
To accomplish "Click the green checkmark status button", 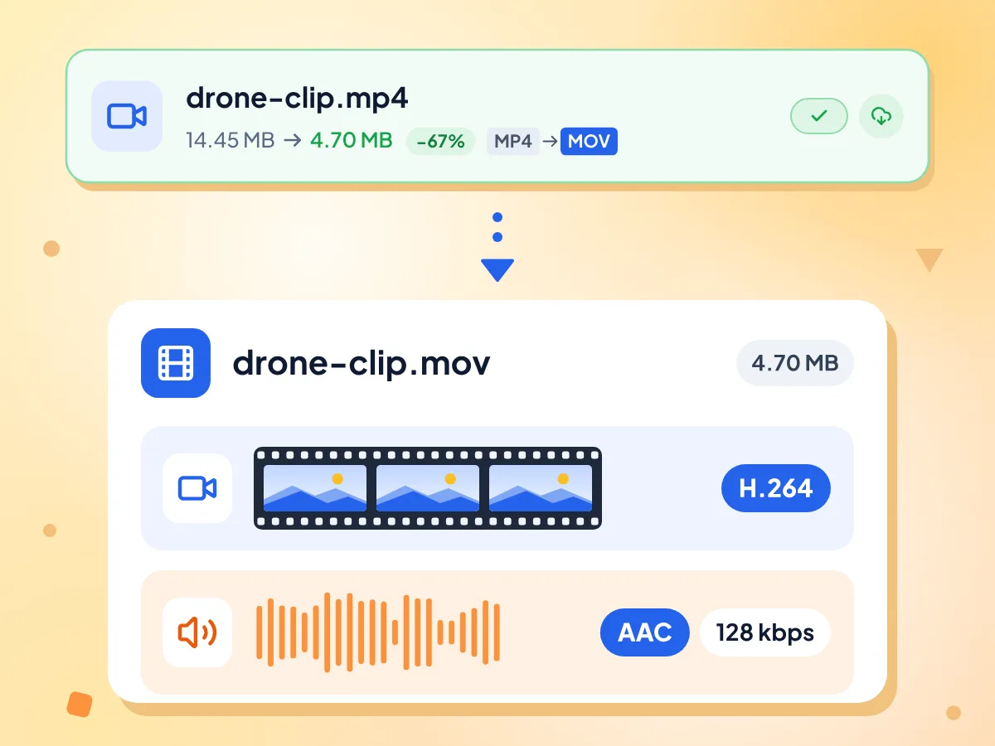I will [x=819, y=116].
